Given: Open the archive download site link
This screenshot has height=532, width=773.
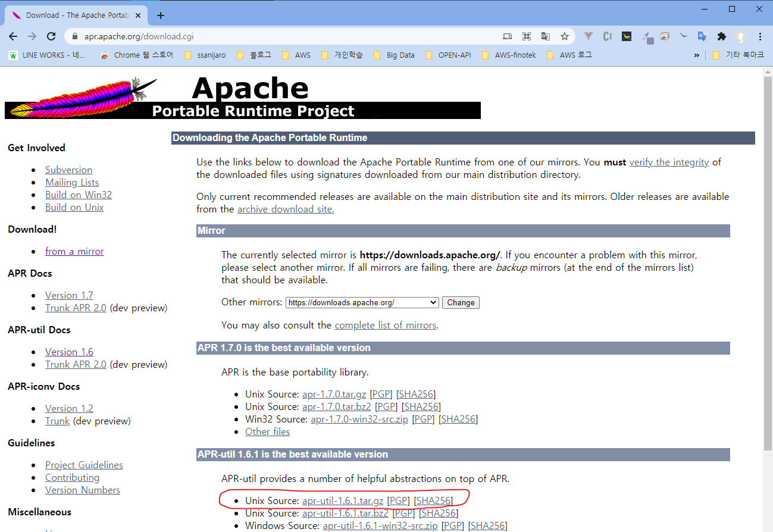Looking at the screenshot, I should [286, 209].
